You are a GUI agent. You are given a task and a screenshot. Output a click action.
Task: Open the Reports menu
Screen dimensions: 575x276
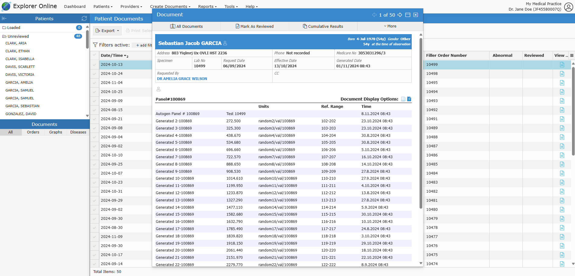[207, 6]
